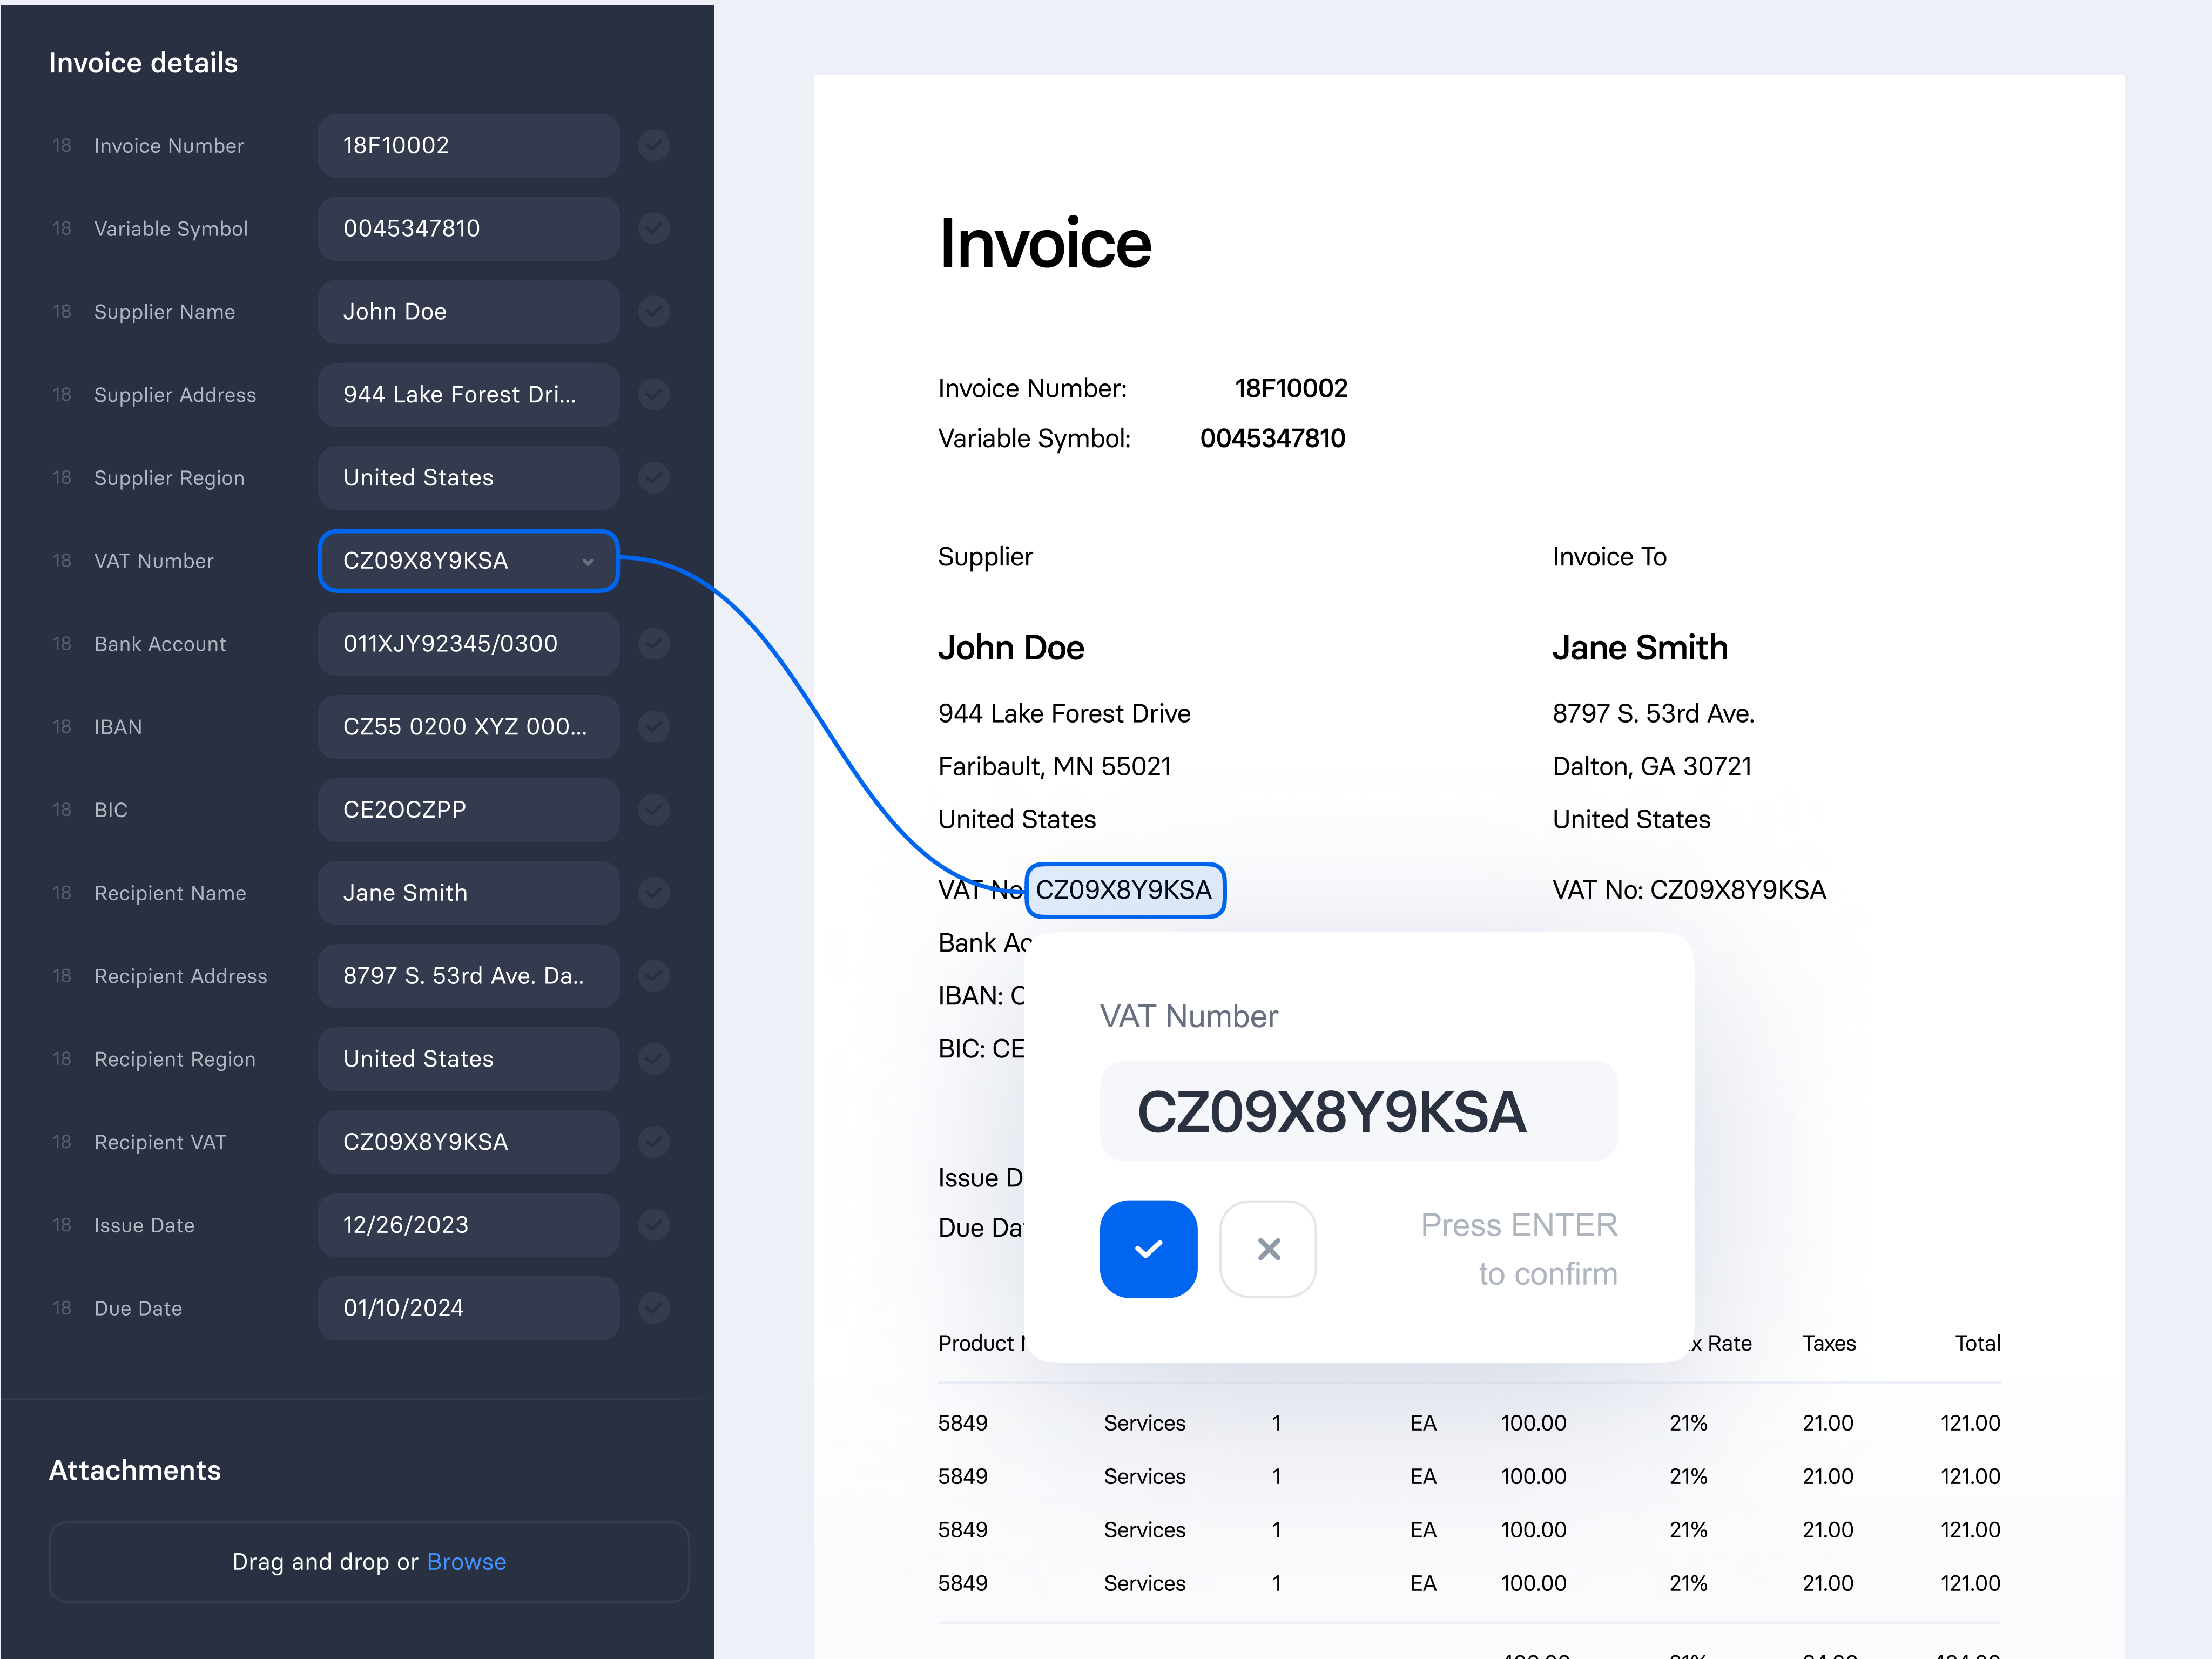
Task: Toggle the confirmation check for Bank Account
Action: (x=654, y=643)
